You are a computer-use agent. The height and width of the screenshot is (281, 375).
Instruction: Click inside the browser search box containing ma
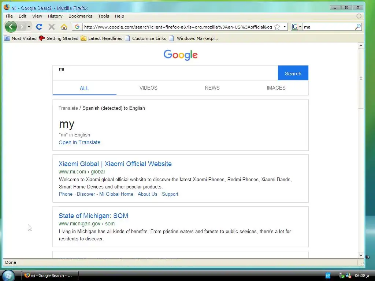(x=328, y=27)
